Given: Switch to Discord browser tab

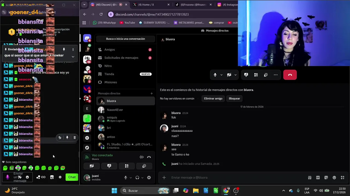Looking at the screenshot, I should click(x=109, y=5).
